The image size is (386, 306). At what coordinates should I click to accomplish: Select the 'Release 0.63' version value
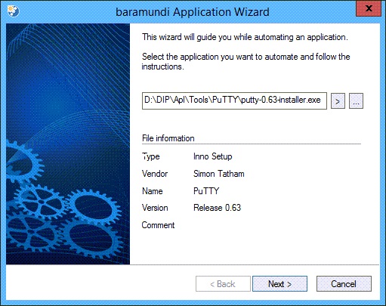(217, 208)
